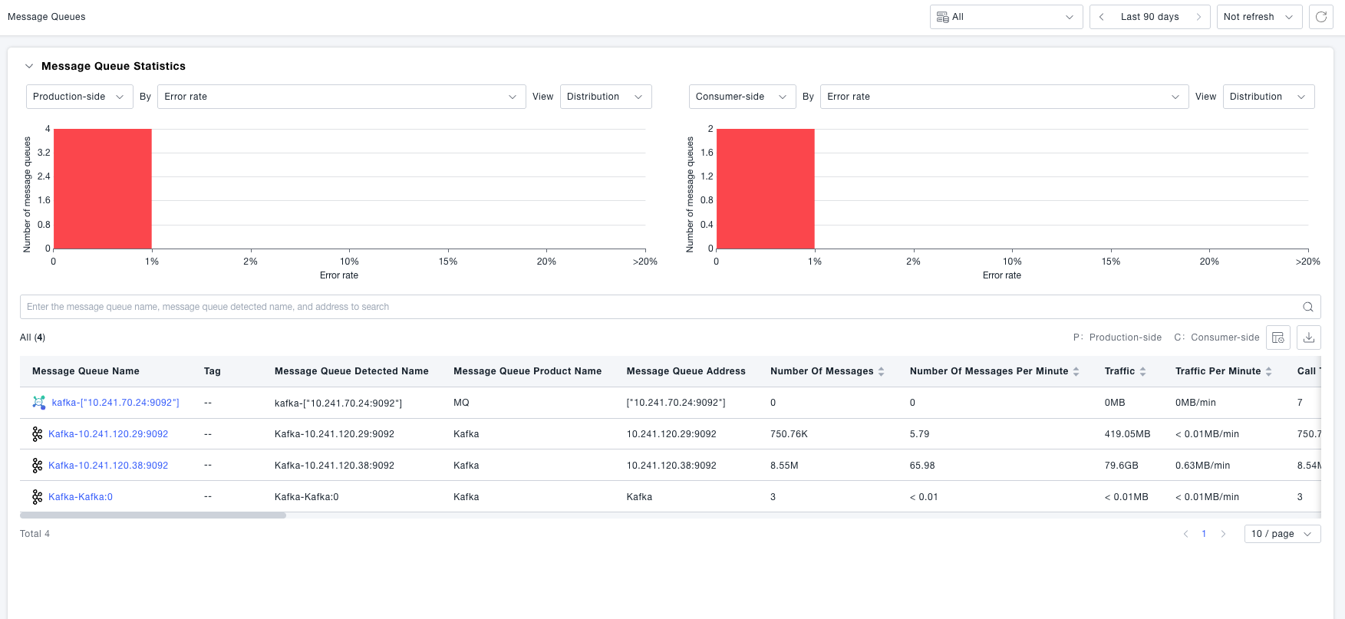Sort by Number Of Messages column

(881, 371)
